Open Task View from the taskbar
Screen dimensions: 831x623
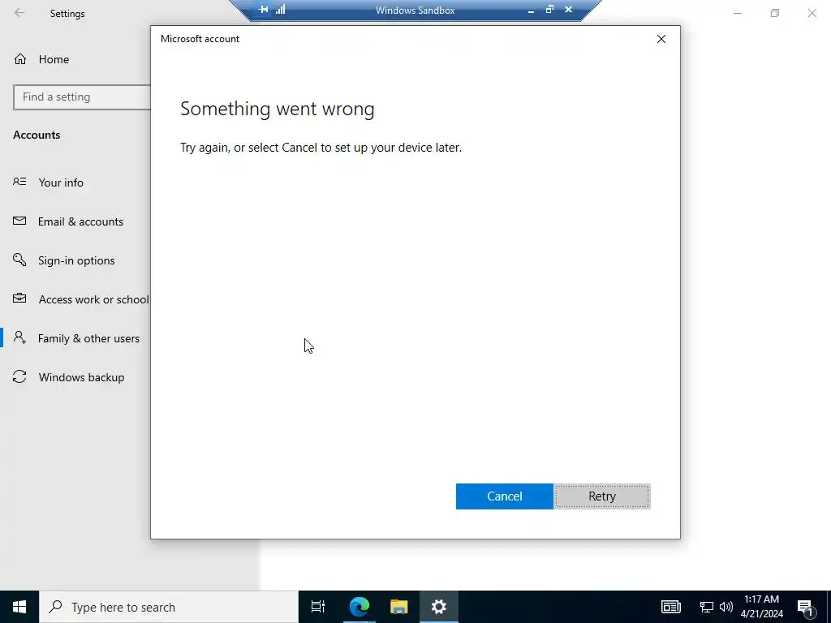318,607
